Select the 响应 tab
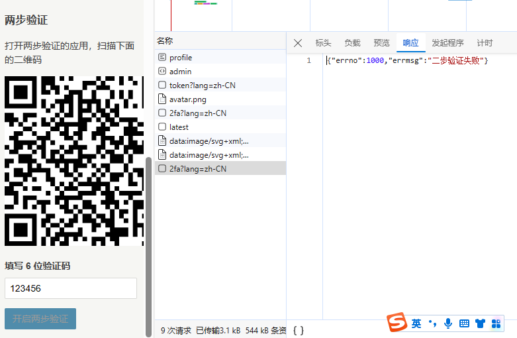The width and height of the screenshot is (517, 338). (411, 43)
